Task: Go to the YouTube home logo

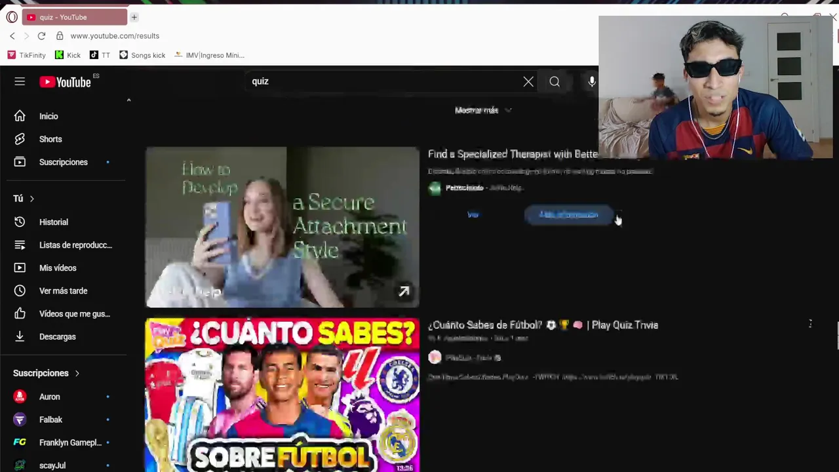Action: coord(65,82)
